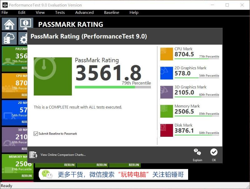Click the orange CPU Mark icon
This screenshot has width=250, height=189.
(x=167, y=54)
